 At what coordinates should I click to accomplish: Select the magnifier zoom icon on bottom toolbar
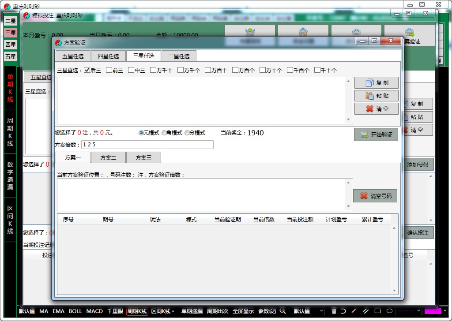point(283,311)
